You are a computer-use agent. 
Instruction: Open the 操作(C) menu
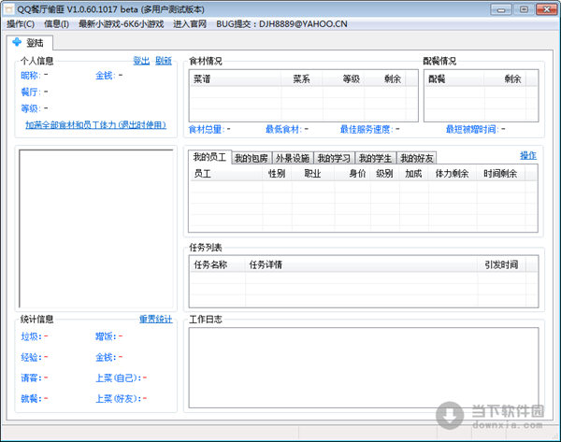pyautogui.click(x=21, y=22)
